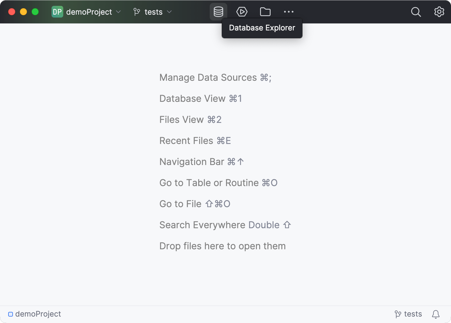Click the Database Explorer tooltip popup
This screenshot has height=323, width=451.
(262, 28)
